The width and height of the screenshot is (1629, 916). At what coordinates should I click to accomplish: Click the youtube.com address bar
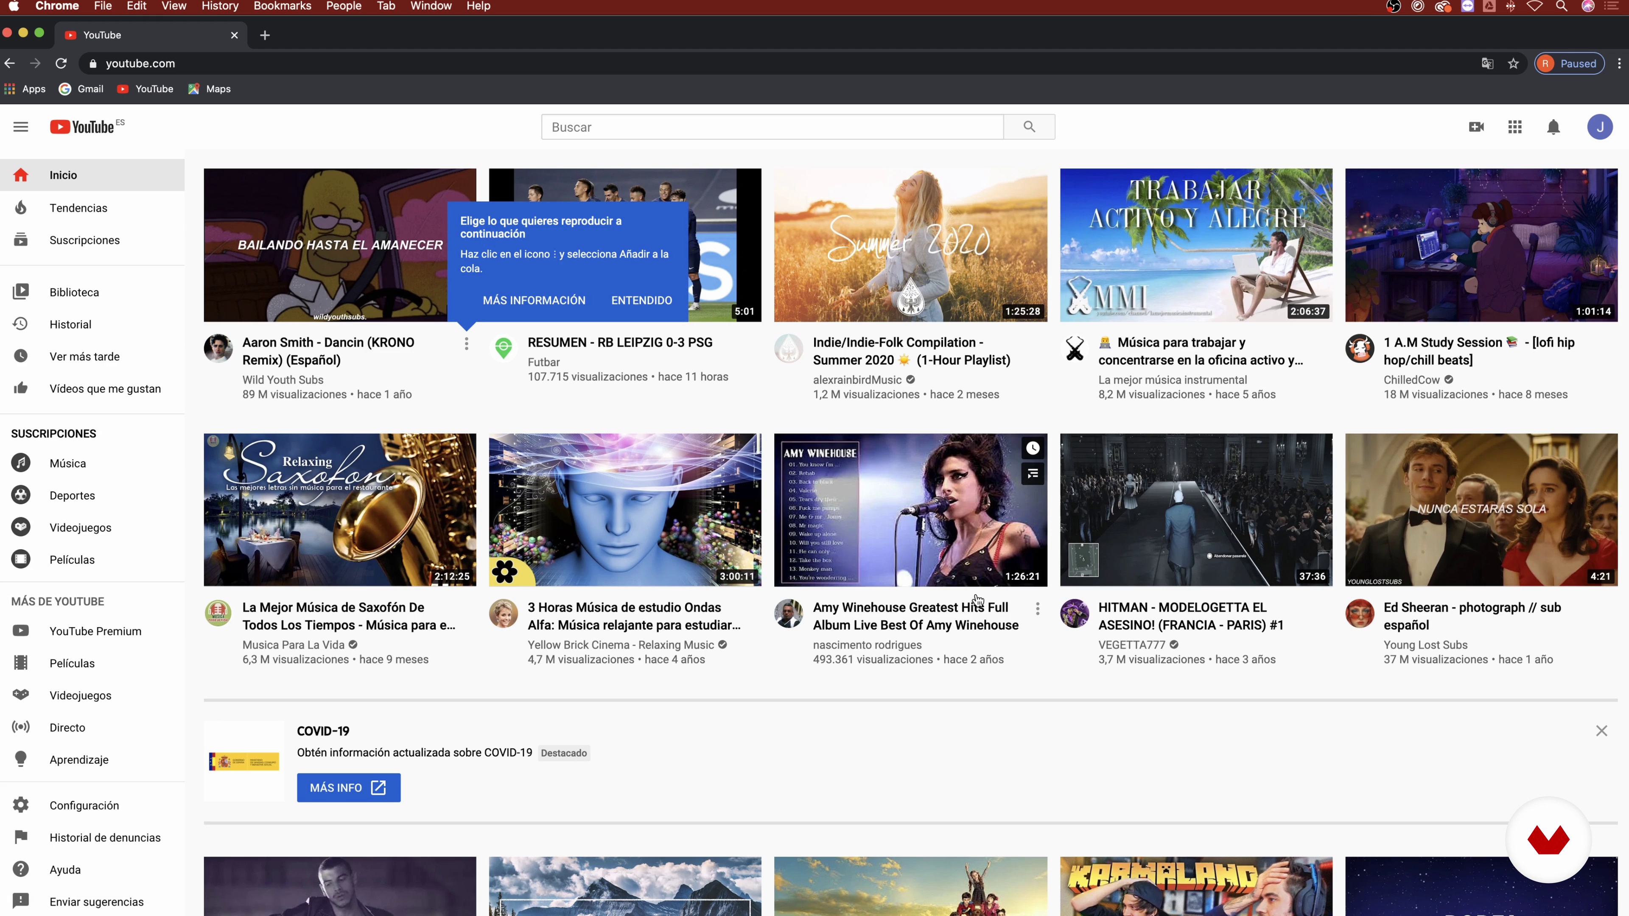[x=778, y=63]
